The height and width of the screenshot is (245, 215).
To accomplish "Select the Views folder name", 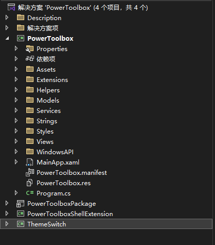I will pyautogui.click(x=45, y=142).
